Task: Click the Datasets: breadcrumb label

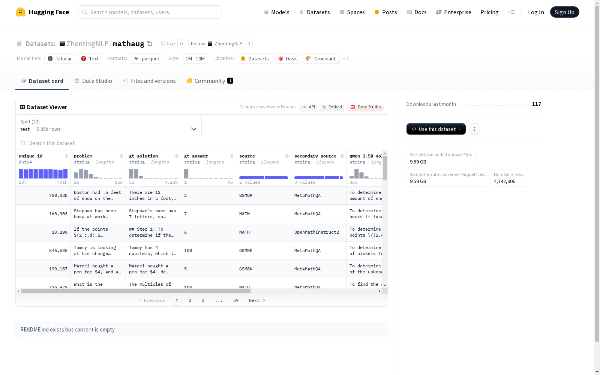Action: 40,43
